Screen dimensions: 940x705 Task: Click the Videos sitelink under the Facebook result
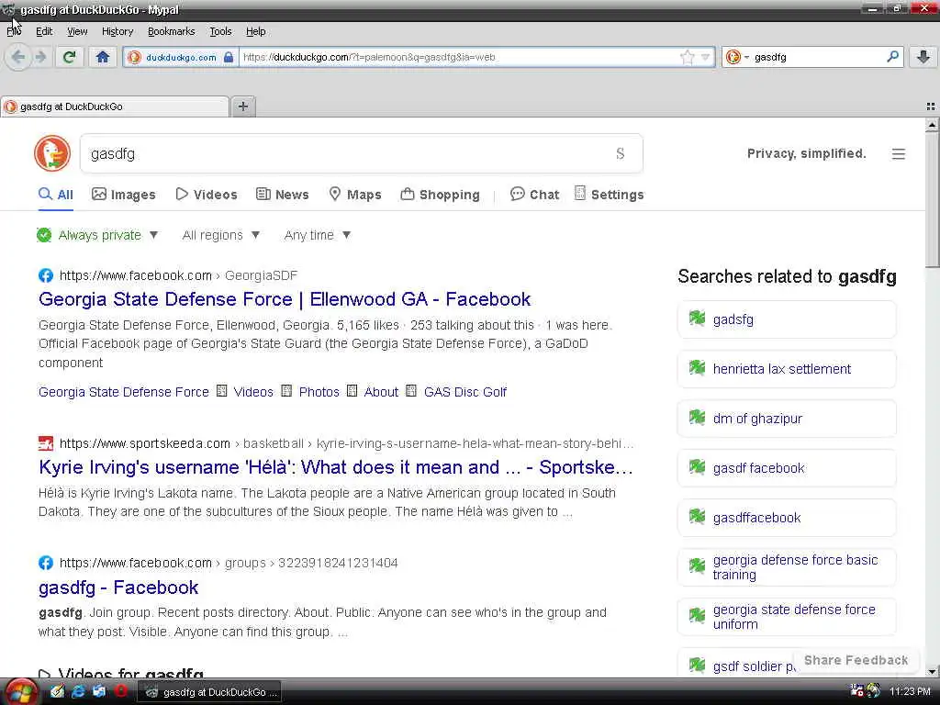coord(253,392)
